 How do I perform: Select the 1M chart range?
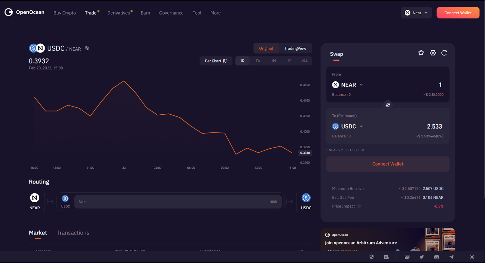click(x=274, y=61)
